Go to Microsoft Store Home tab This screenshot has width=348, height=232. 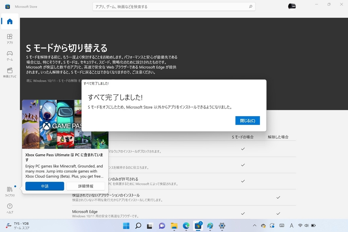click(x=10, y=21)
